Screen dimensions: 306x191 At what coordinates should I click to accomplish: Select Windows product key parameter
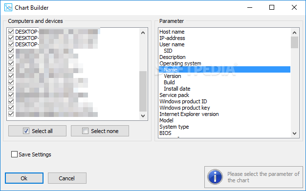[224, 108]
